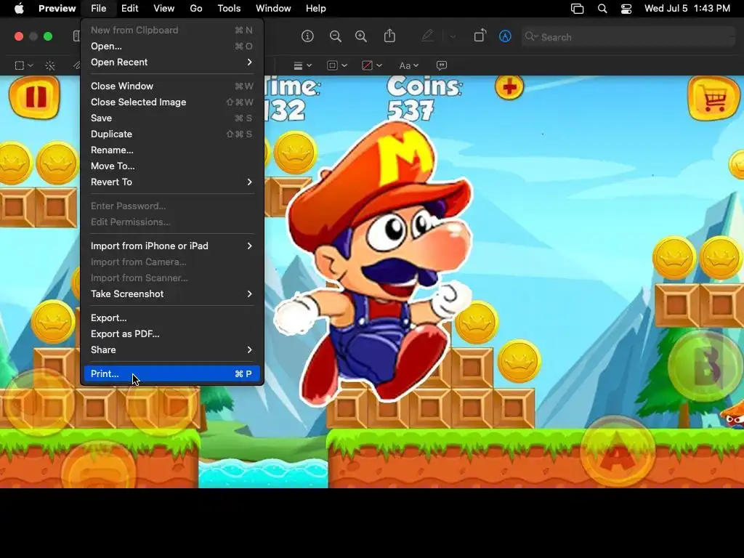Click the File menu title
Viewport: 744px width, 558px height.
click(x=98, y=9)
